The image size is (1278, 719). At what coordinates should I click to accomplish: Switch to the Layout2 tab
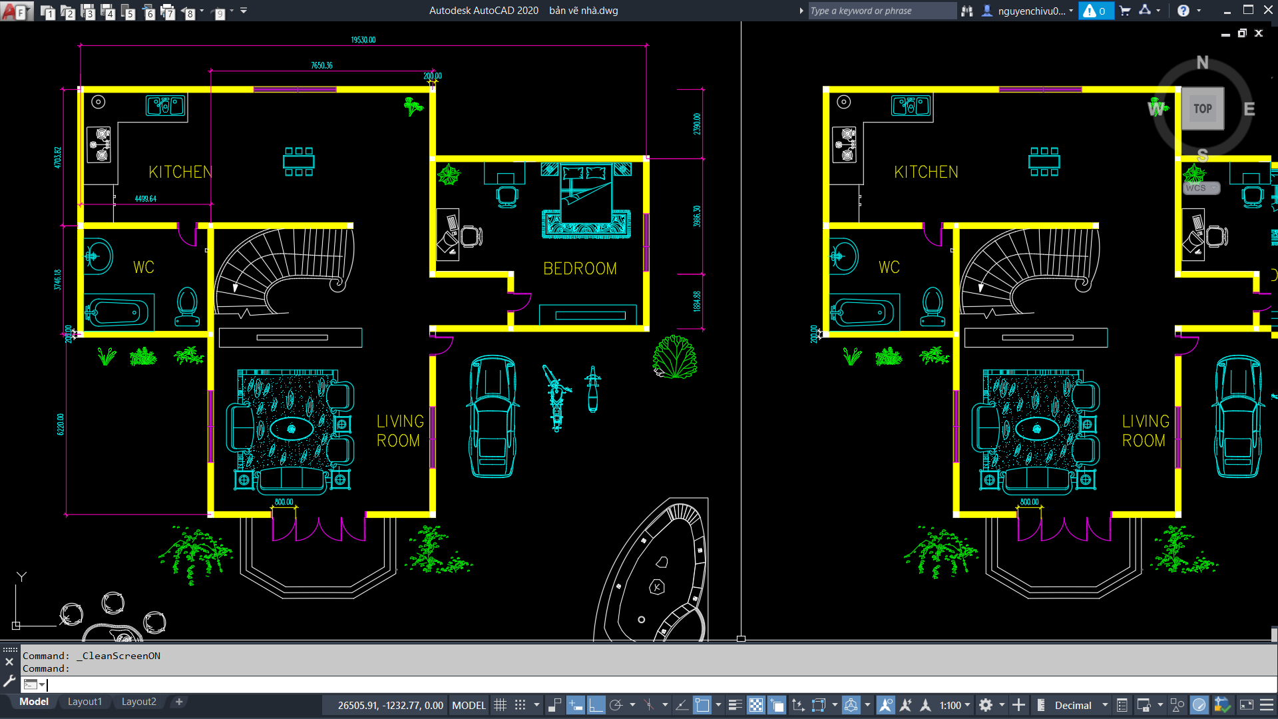(138, 702)
